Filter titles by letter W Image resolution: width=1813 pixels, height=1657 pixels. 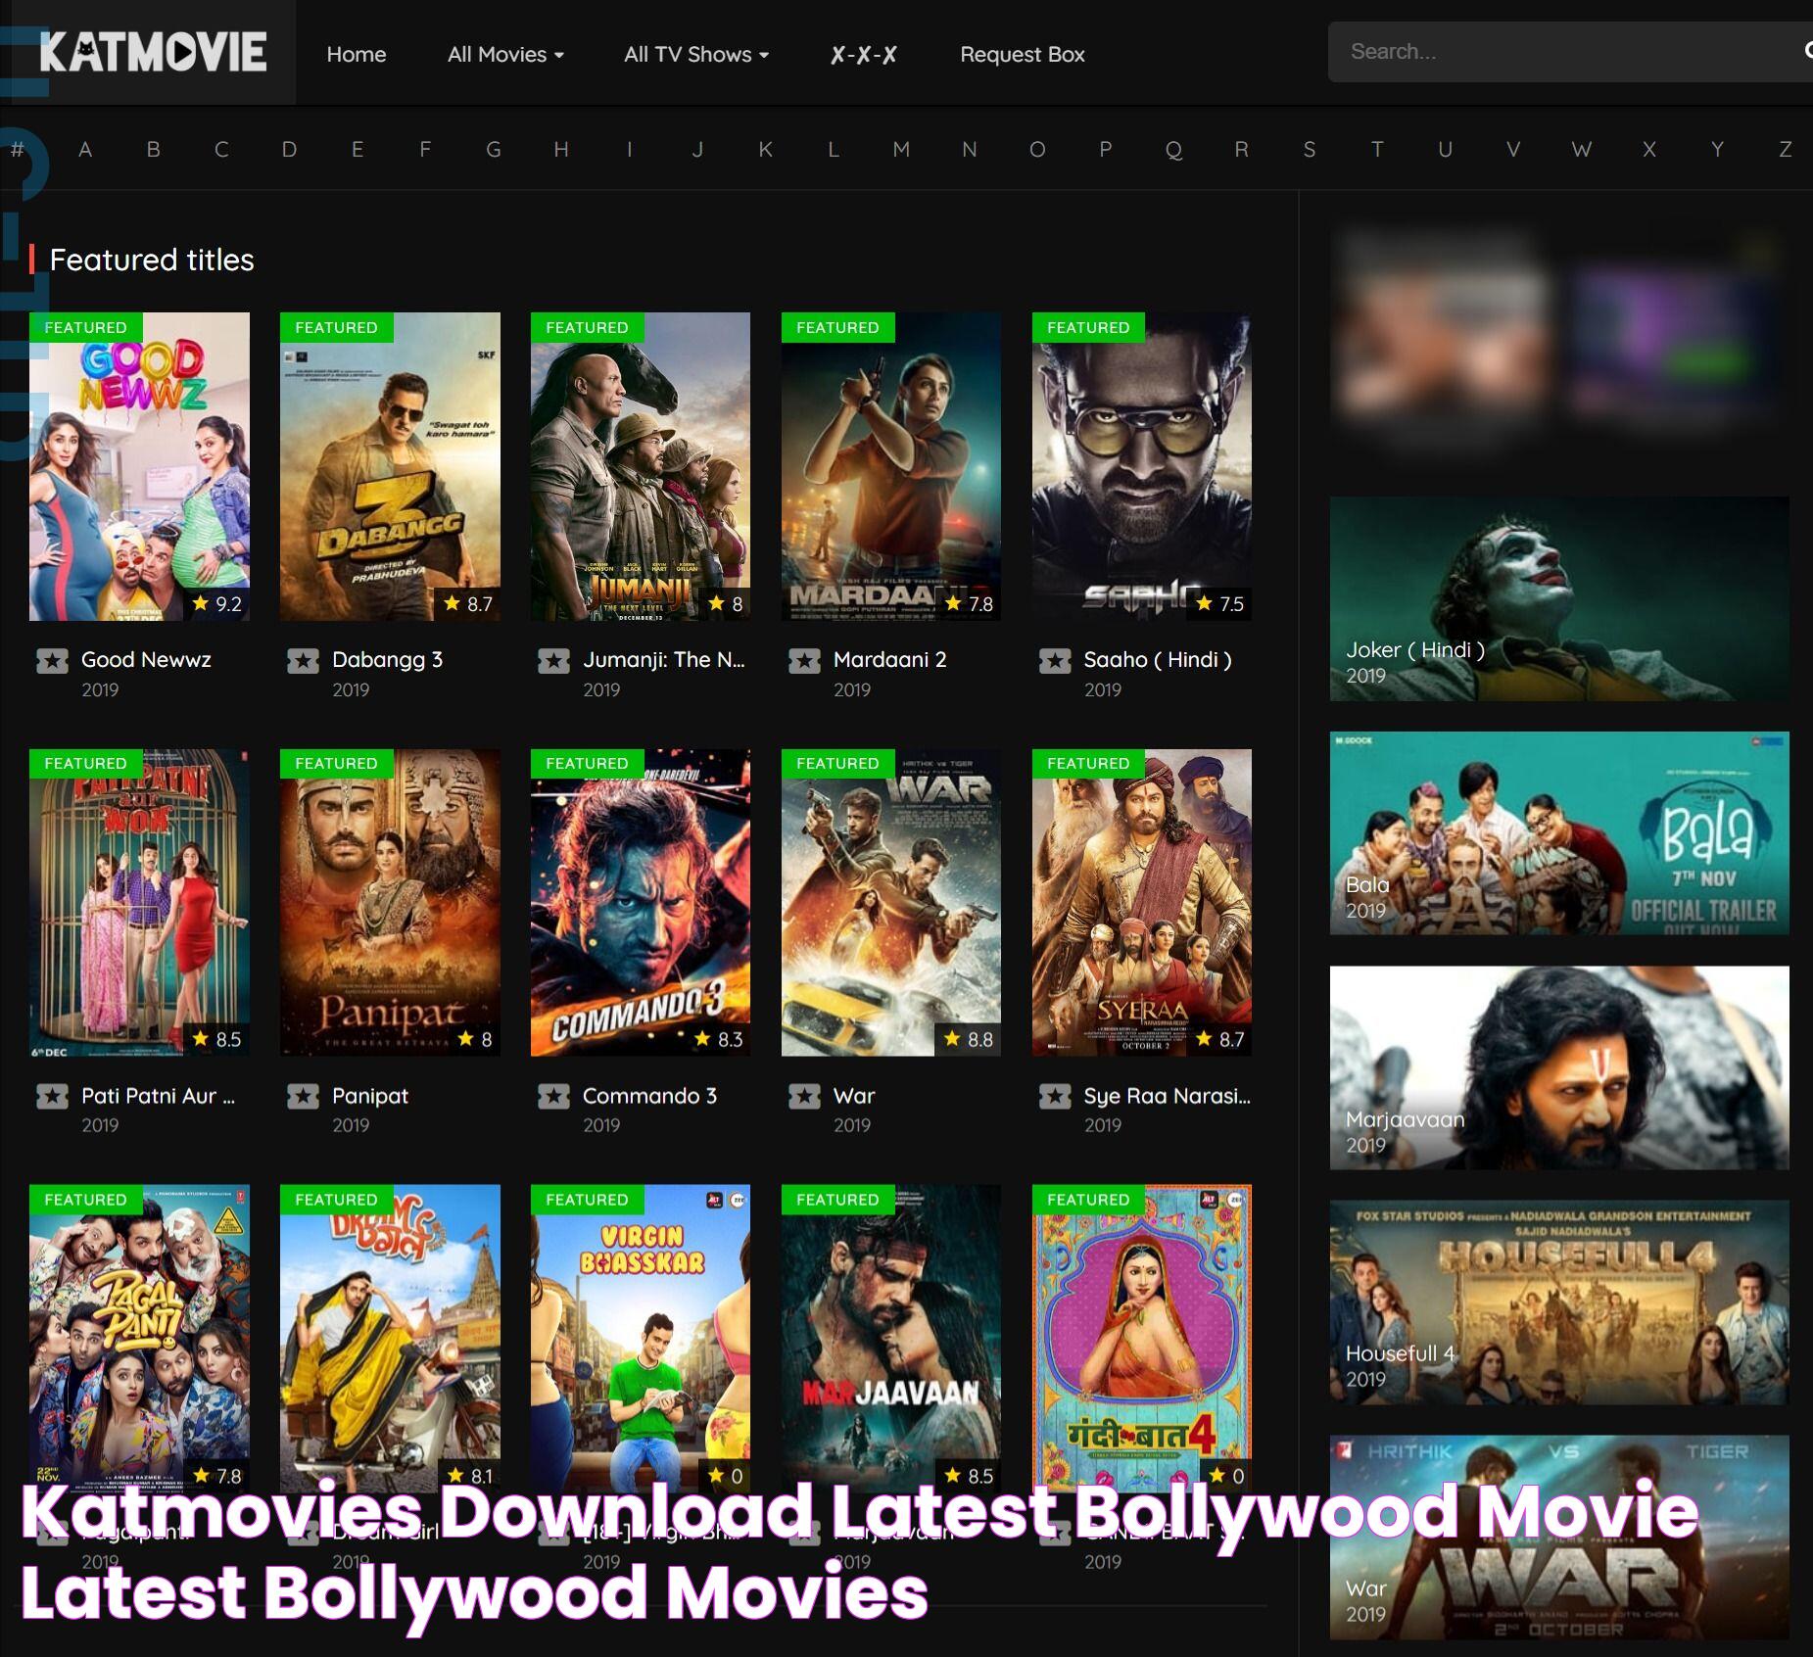pyautogui.click(x=1581, y=150)
